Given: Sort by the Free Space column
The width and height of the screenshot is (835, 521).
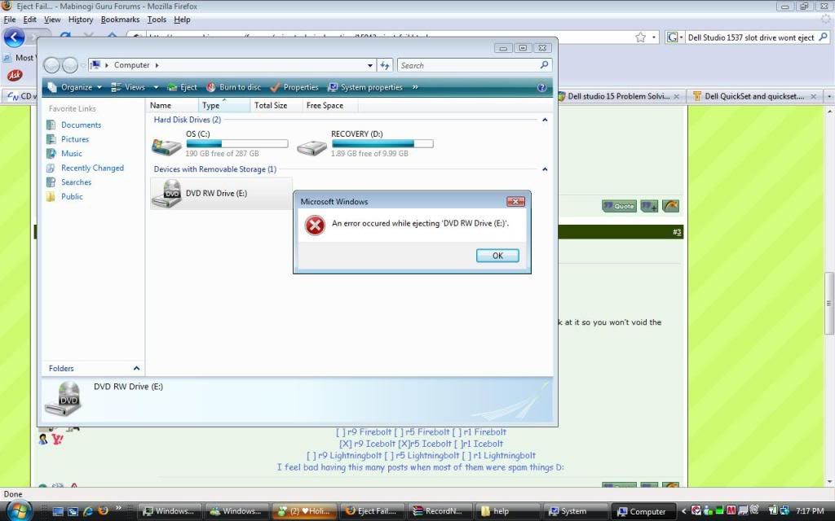Looking at the screenshot, I should click(x=329, y=105).
